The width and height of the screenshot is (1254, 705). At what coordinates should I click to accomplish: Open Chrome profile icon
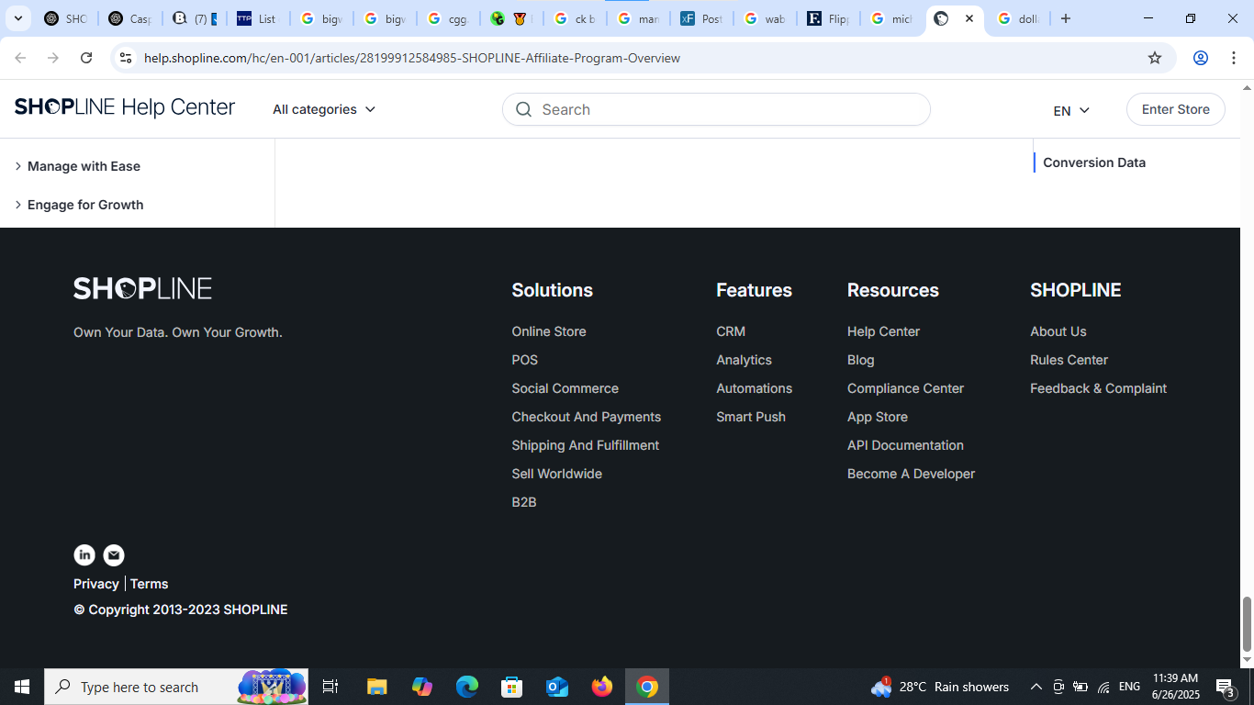click(x=1200, y=58)
